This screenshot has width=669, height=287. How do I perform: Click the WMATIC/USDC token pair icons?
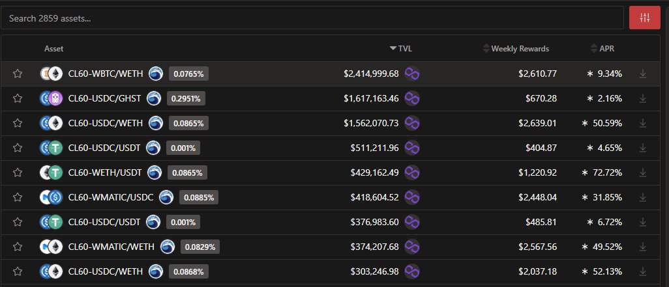pos(52,197)
